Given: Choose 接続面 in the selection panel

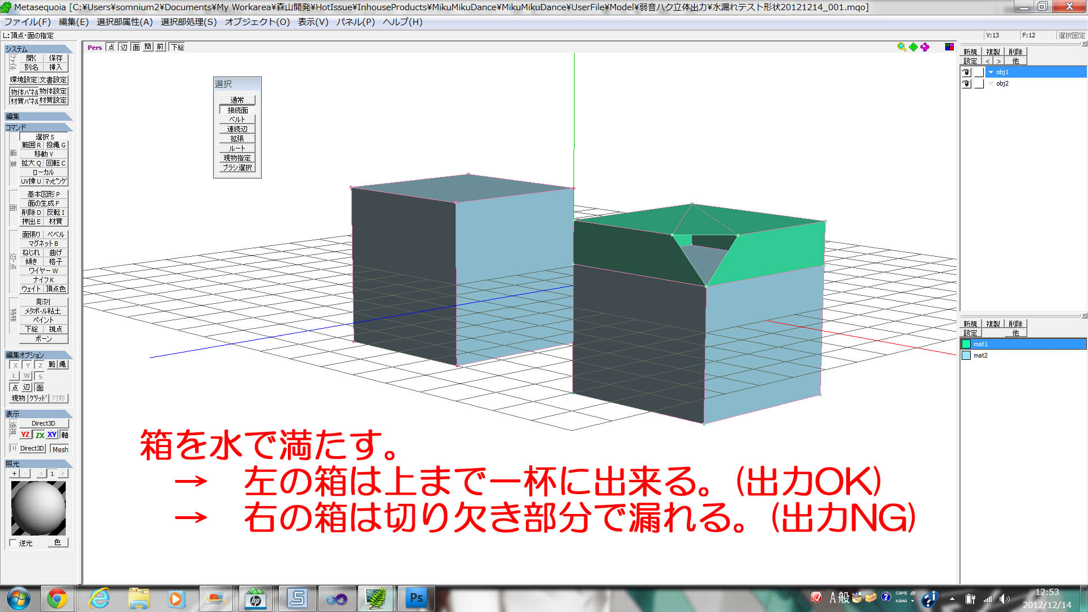Looking at the screenshot, I should [x=237, y=110].
